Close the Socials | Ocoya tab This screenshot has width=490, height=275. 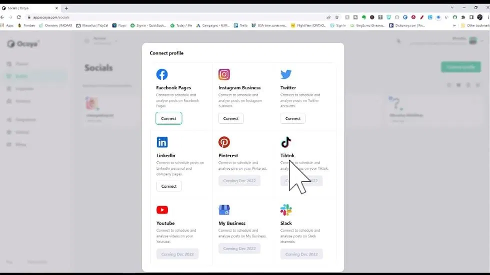[56, 8]
